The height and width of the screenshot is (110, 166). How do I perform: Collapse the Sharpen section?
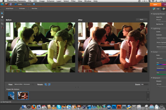(152, 78)
